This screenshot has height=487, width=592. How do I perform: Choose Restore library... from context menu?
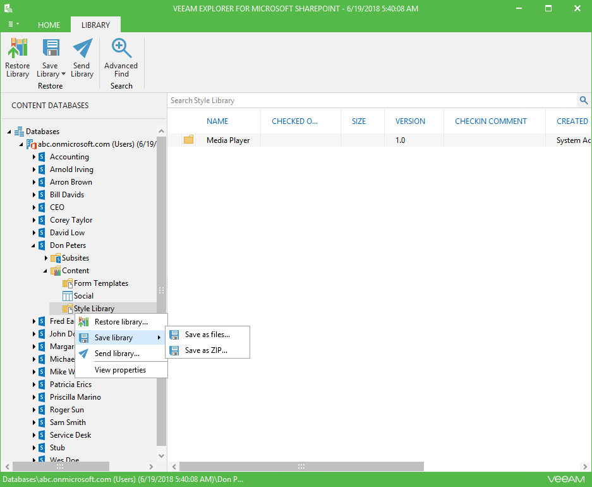(x=121, y=322)
